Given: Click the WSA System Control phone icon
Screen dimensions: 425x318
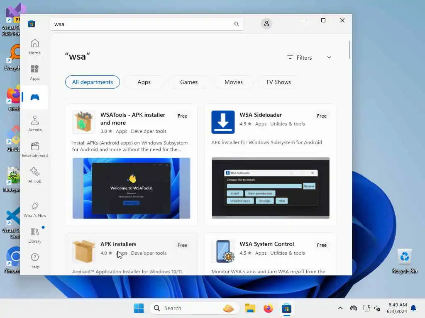Looking at the screenshot, I should coord(223,251).
